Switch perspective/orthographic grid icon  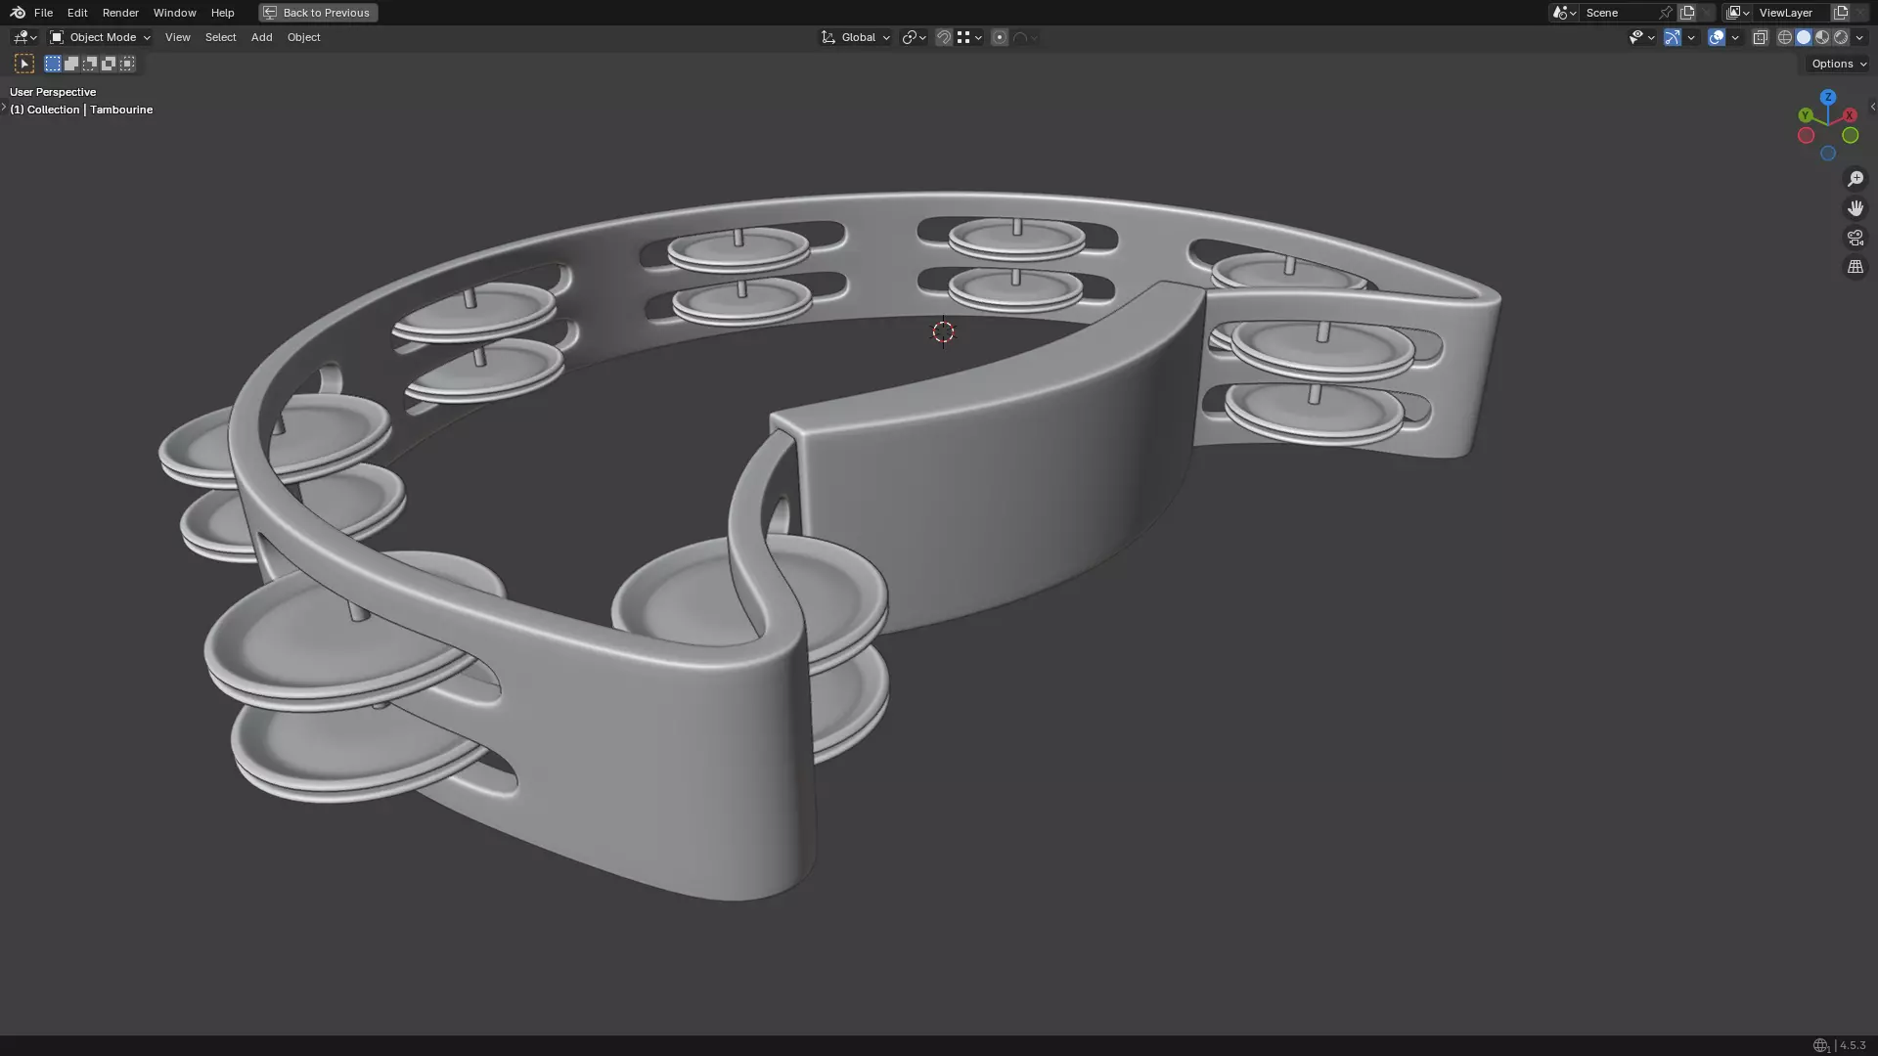pos(1855,267)
